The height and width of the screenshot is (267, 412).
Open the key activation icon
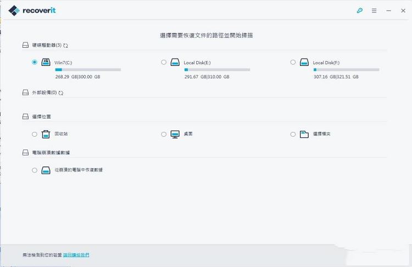tap(360, 10)
